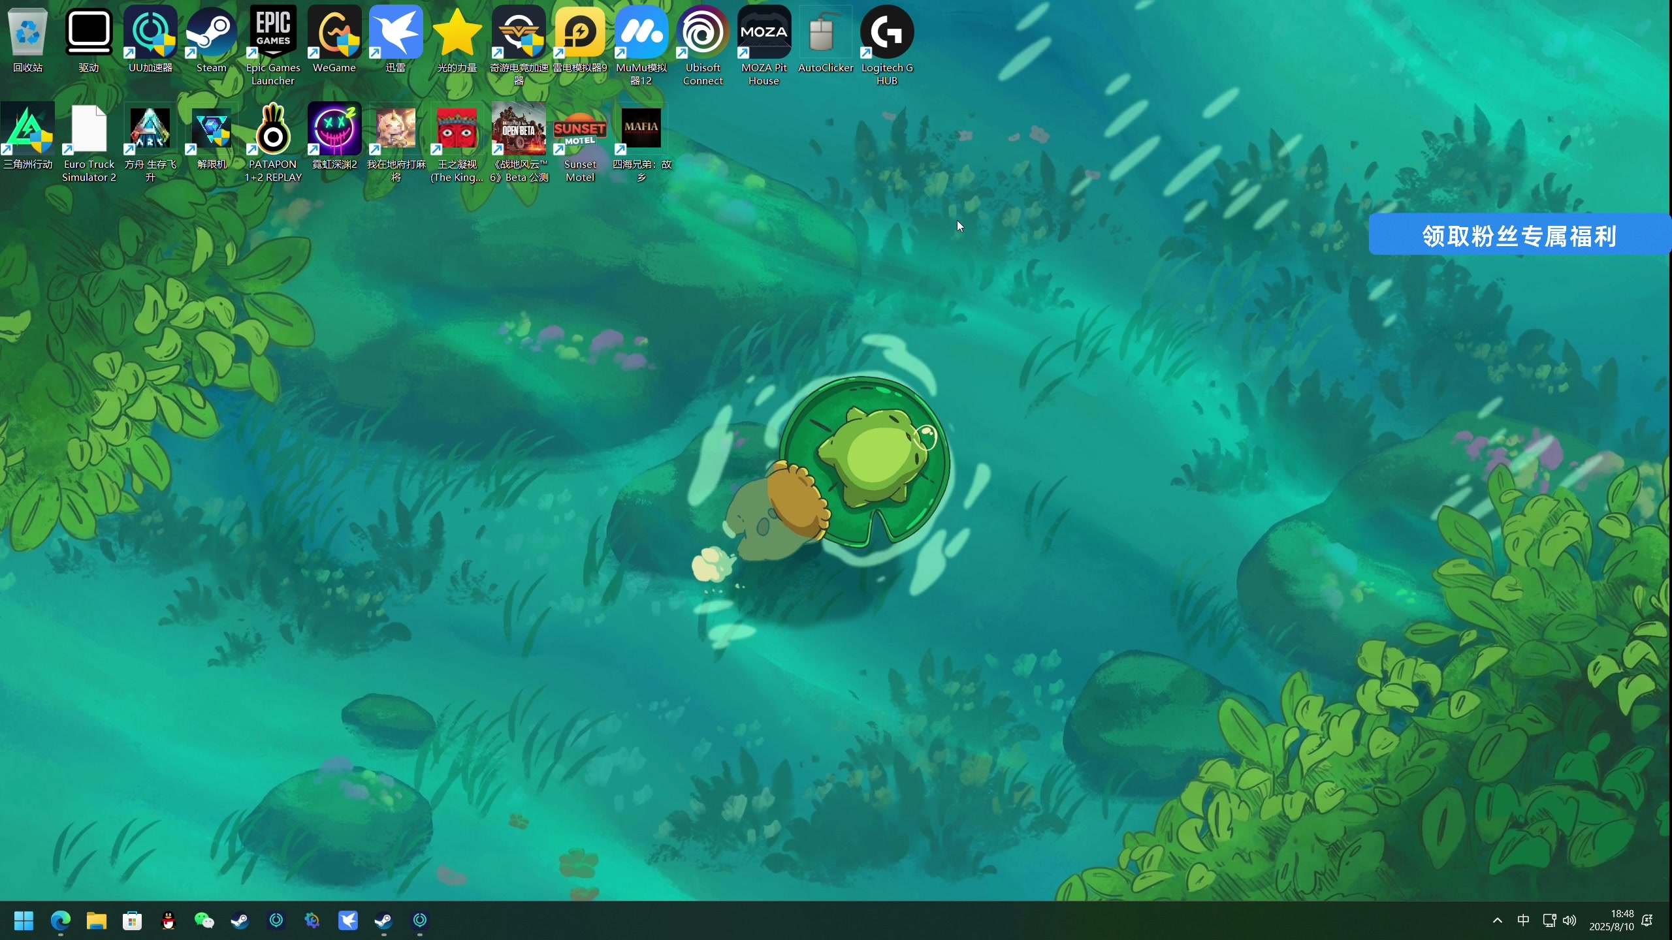
Task: Toggle the 中 input method indicator
Action: pyautogui.click(x=1523, y=920)
